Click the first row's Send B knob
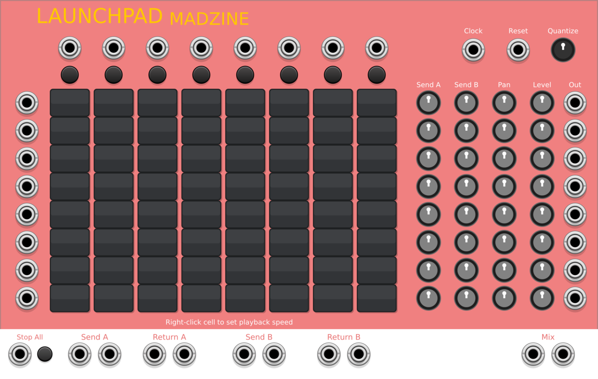The width and height of the screenshot is (598, 379). point(466,103)
